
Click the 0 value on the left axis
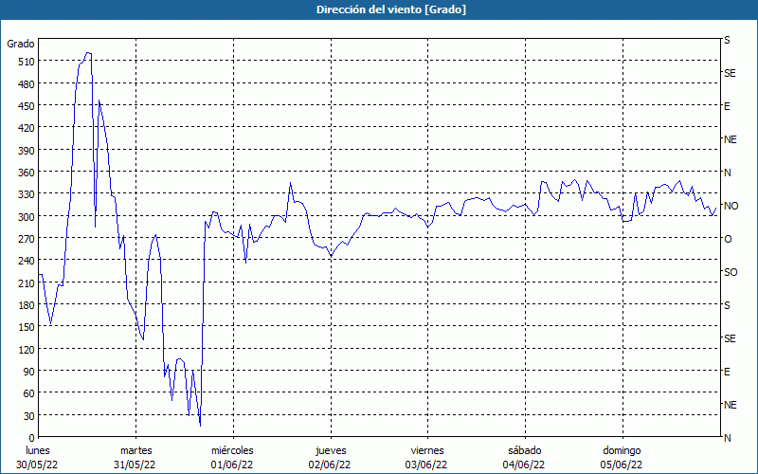pos(32,438)
